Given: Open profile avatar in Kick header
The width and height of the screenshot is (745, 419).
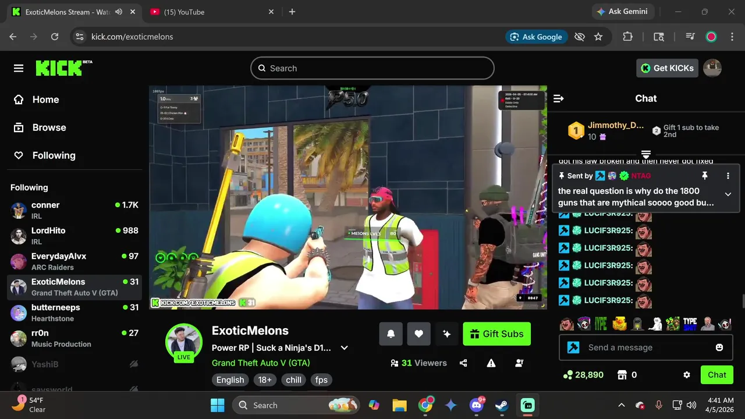Looking at the screenshot, I should pyautogui.click(x=712, y=68).
